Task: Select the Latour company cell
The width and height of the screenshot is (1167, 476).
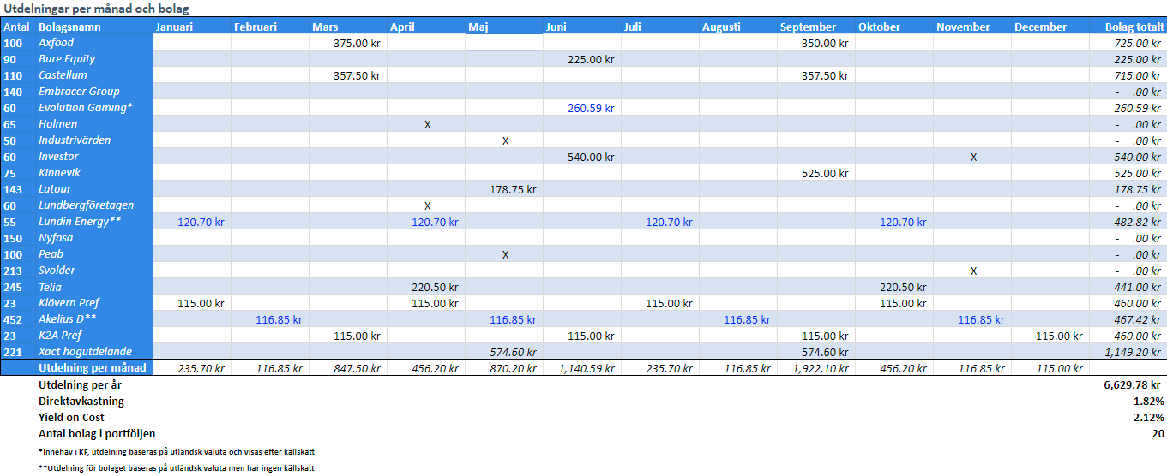Action: 94,189
